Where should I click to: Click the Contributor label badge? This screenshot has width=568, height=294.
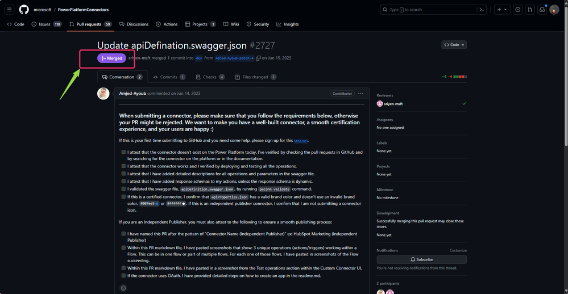point(342,93)
